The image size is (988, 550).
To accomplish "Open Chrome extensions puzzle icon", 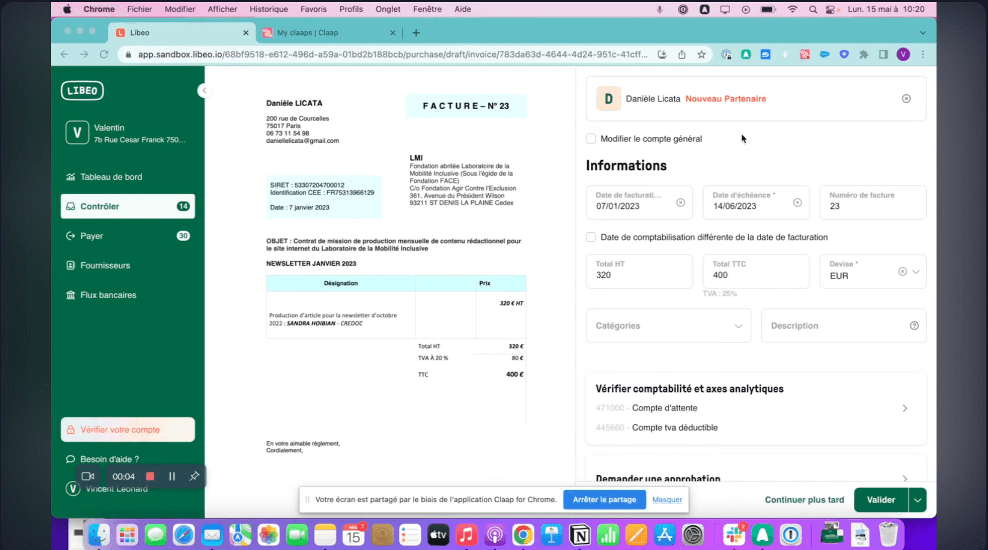I will click(x=863, y=54).
